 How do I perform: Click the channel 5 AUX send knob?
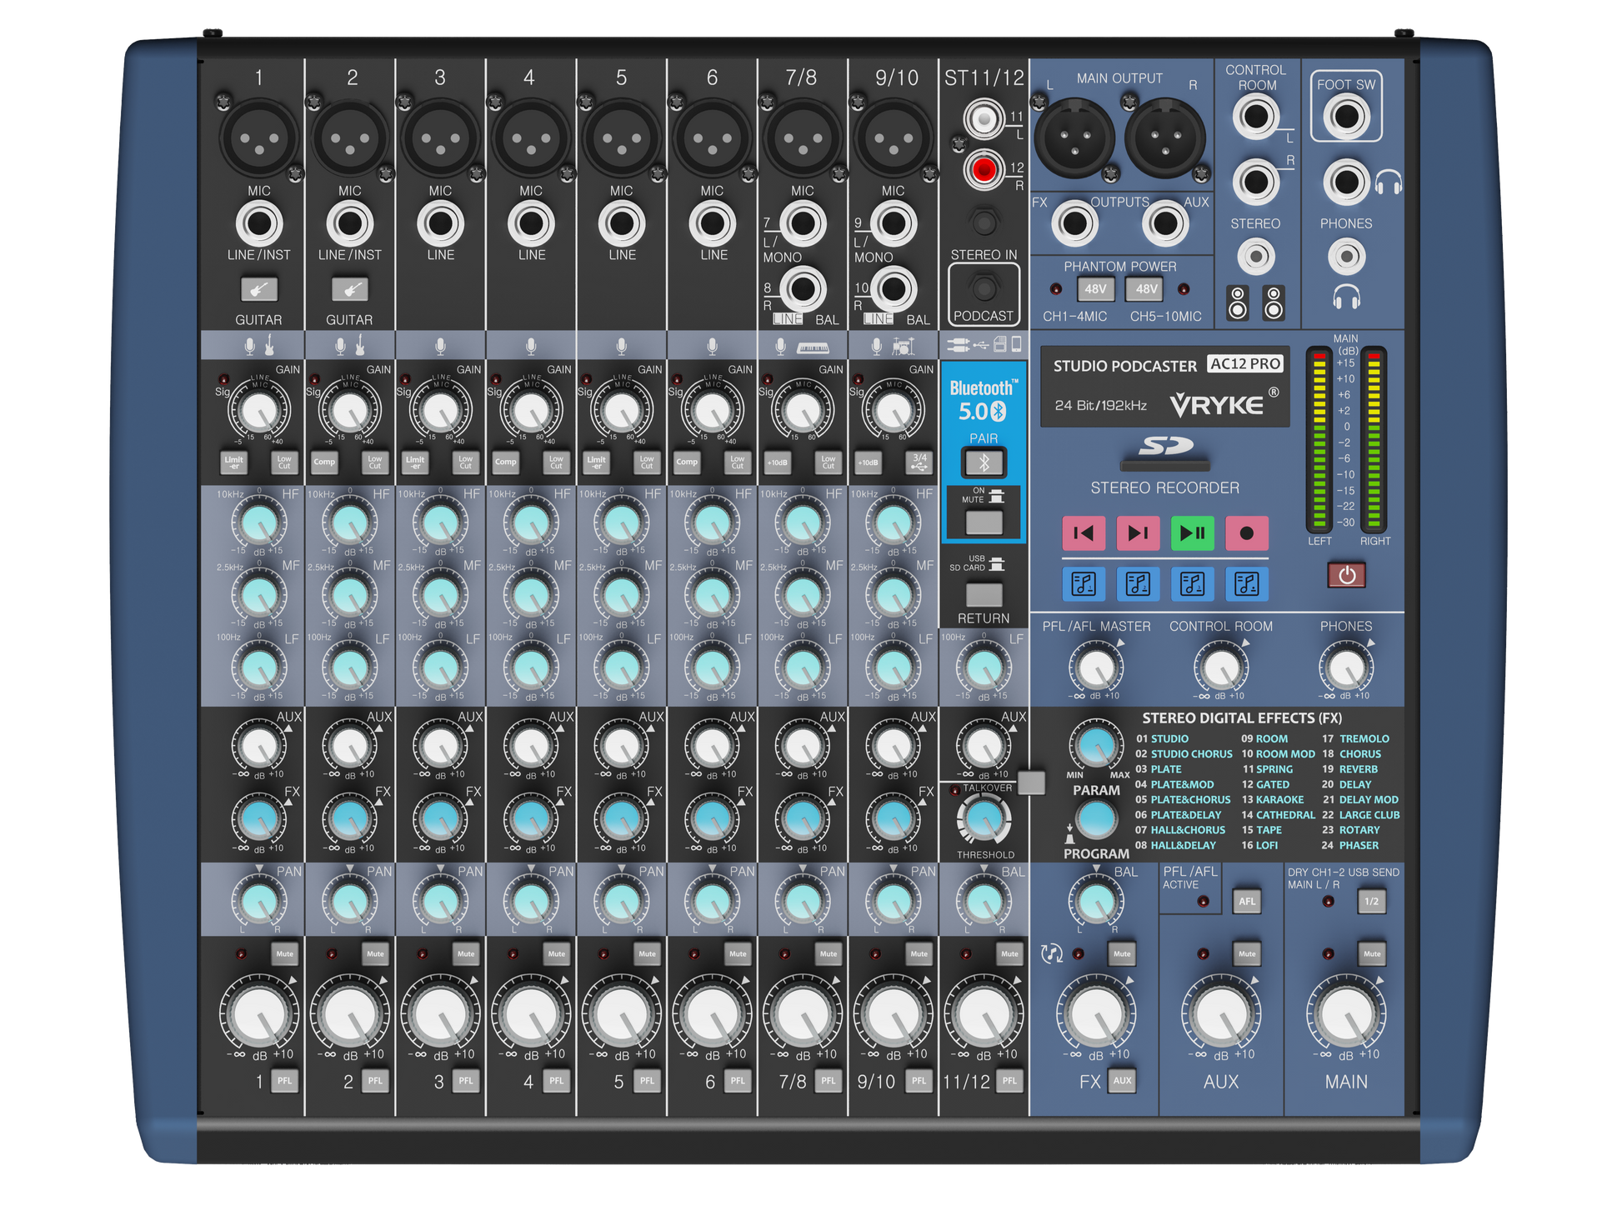tap(621, 746)
